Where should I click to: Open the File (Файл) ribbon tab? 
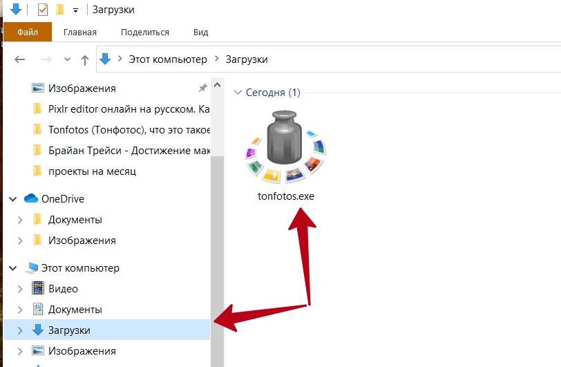point(28,32)
